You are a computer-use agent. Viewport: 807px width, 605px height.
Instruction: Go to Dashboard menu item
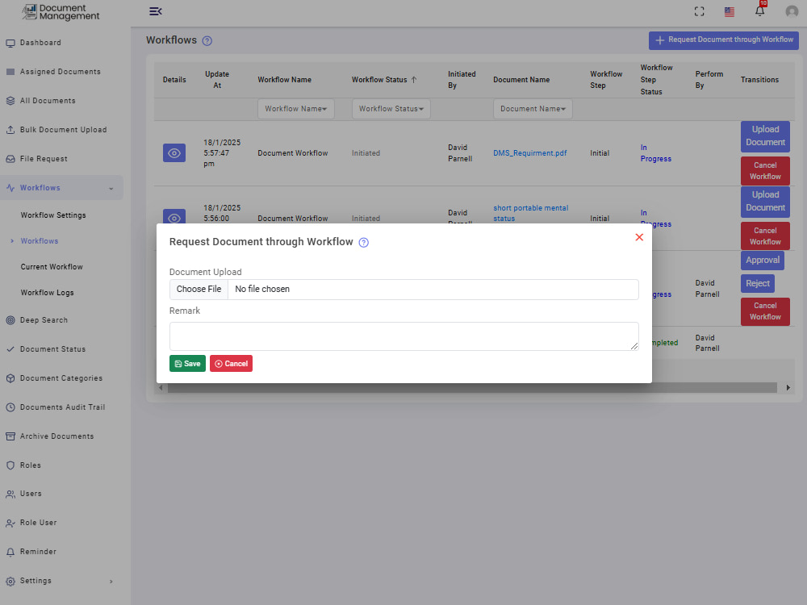[40, 43]
